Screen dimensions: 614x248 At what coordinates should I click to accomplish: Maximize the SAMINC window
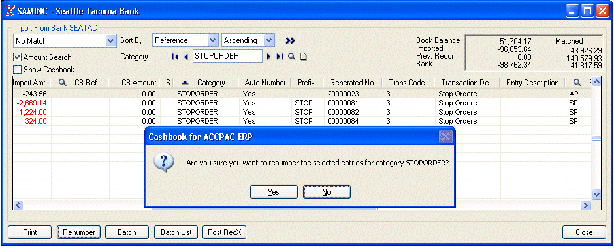click(587, 11)
